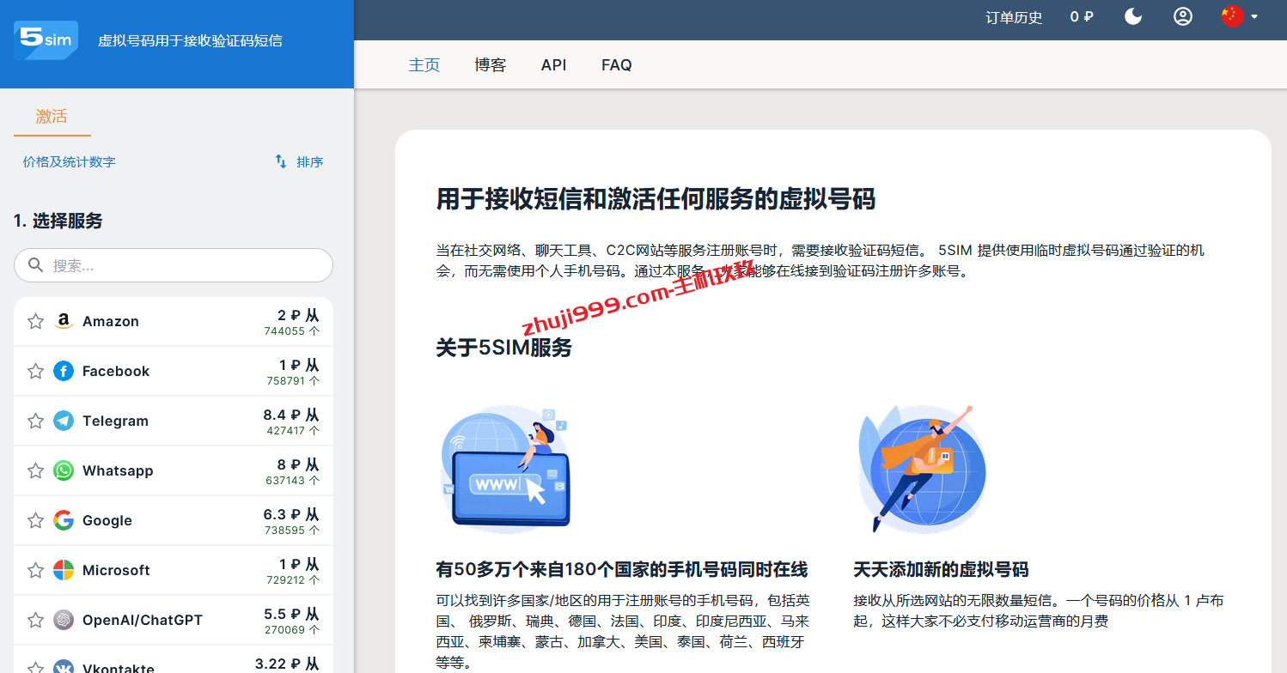
Task: Click the www browser illustration
Action: click(x=505, y=469)
